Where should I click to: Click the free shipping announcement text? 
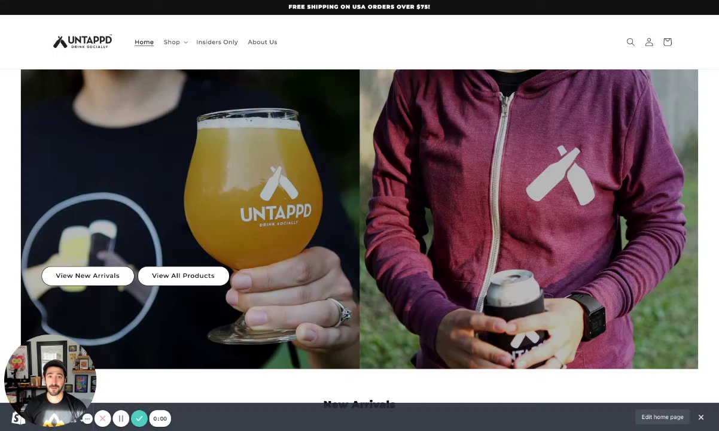click(x=359, y=7)
